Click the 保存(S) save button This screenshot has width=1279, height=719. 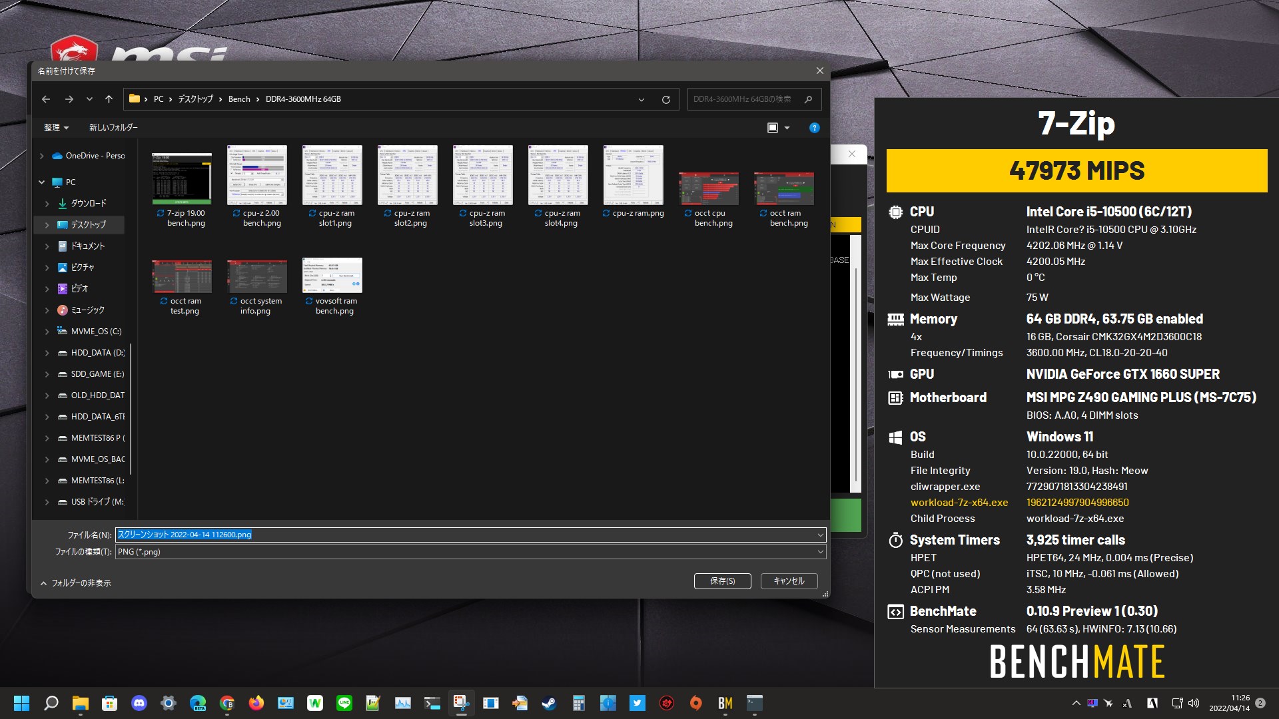click(x=722, y=581)
